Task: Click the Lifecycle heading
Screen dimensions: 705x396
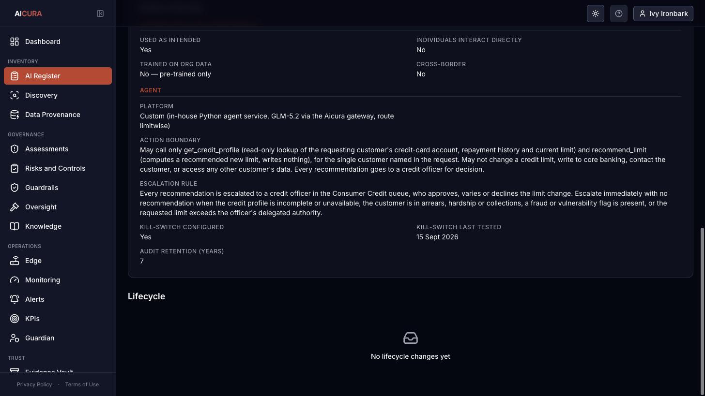Action: (146, 296)
